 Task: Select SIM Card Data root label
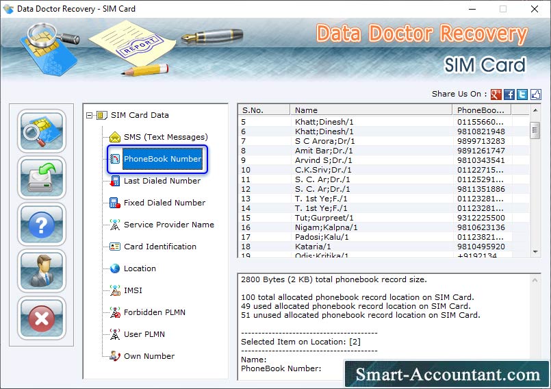coord(140,115)
